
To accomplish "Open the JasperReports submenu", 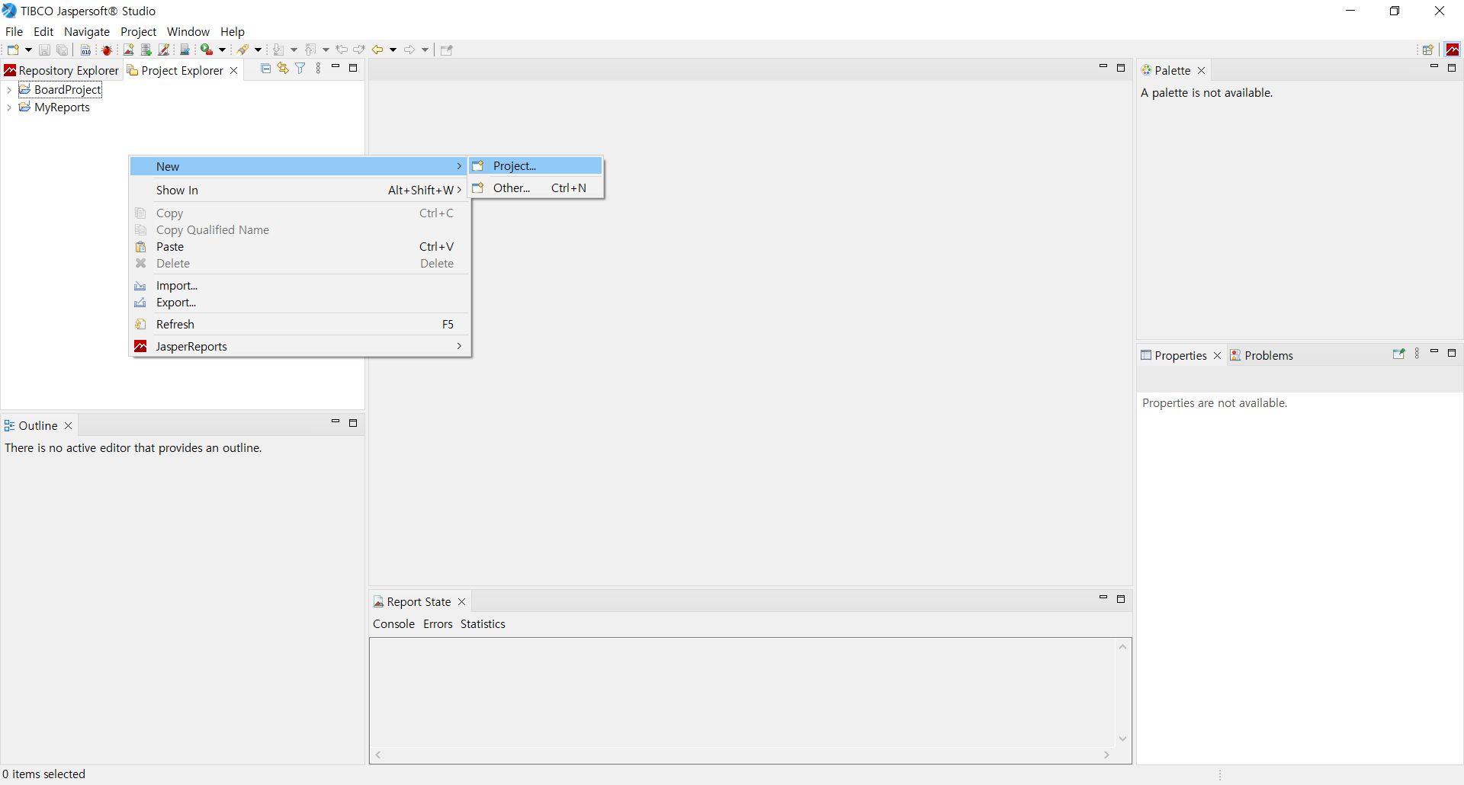I will [300, 347].
